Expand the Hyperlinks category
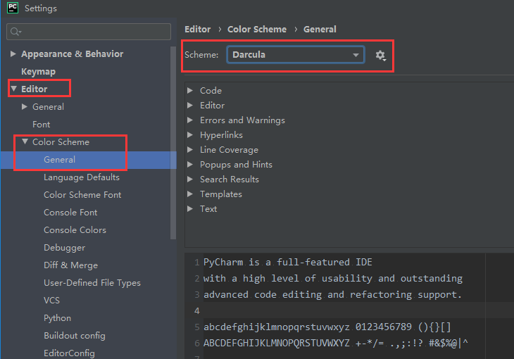514x359 pixels. pyautogui.click(x=190, y=134)
